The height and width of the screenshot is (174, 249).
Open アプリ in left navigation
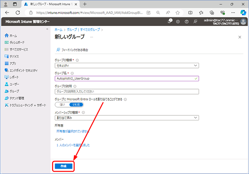[10, 63]
